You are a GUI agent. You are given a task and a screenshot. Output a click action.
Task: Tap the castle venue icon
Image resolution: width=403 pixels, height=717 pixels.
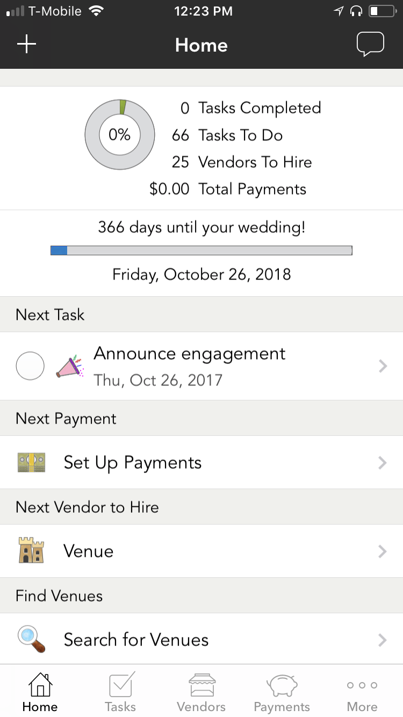(x=31, y=551)
